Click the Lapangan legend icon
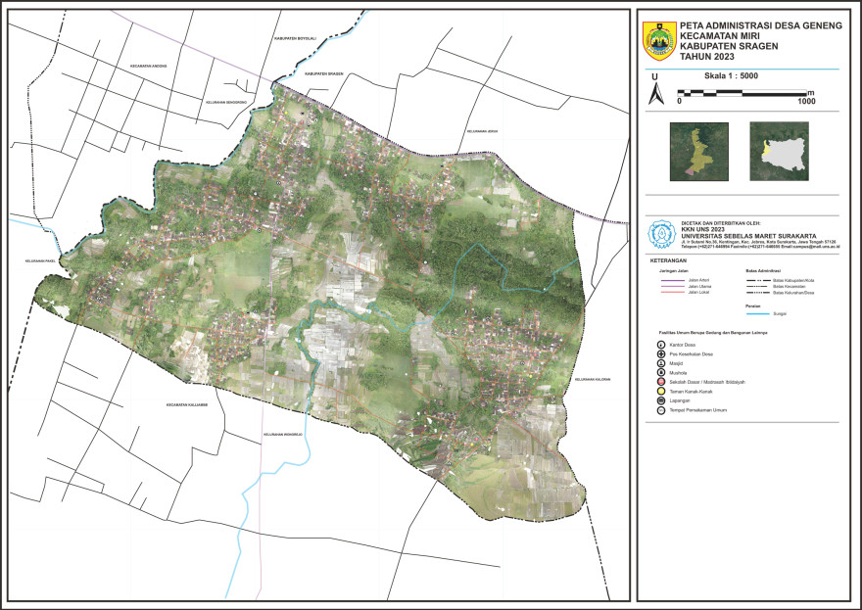 click(661, 402)
